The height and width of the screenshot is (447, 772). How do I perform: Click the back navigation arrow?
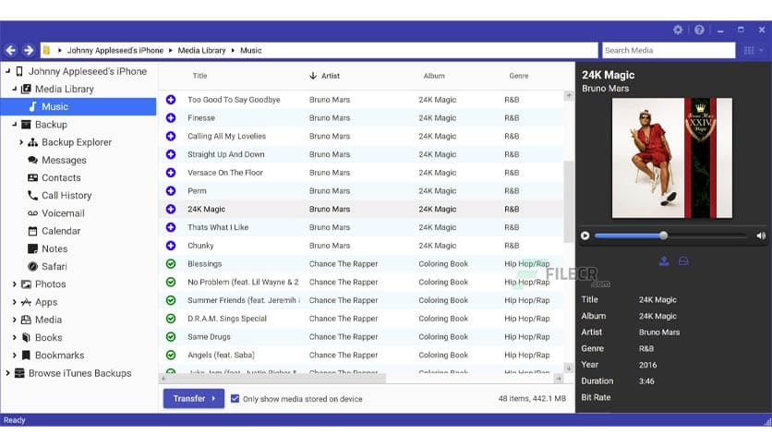coord(11,50)
